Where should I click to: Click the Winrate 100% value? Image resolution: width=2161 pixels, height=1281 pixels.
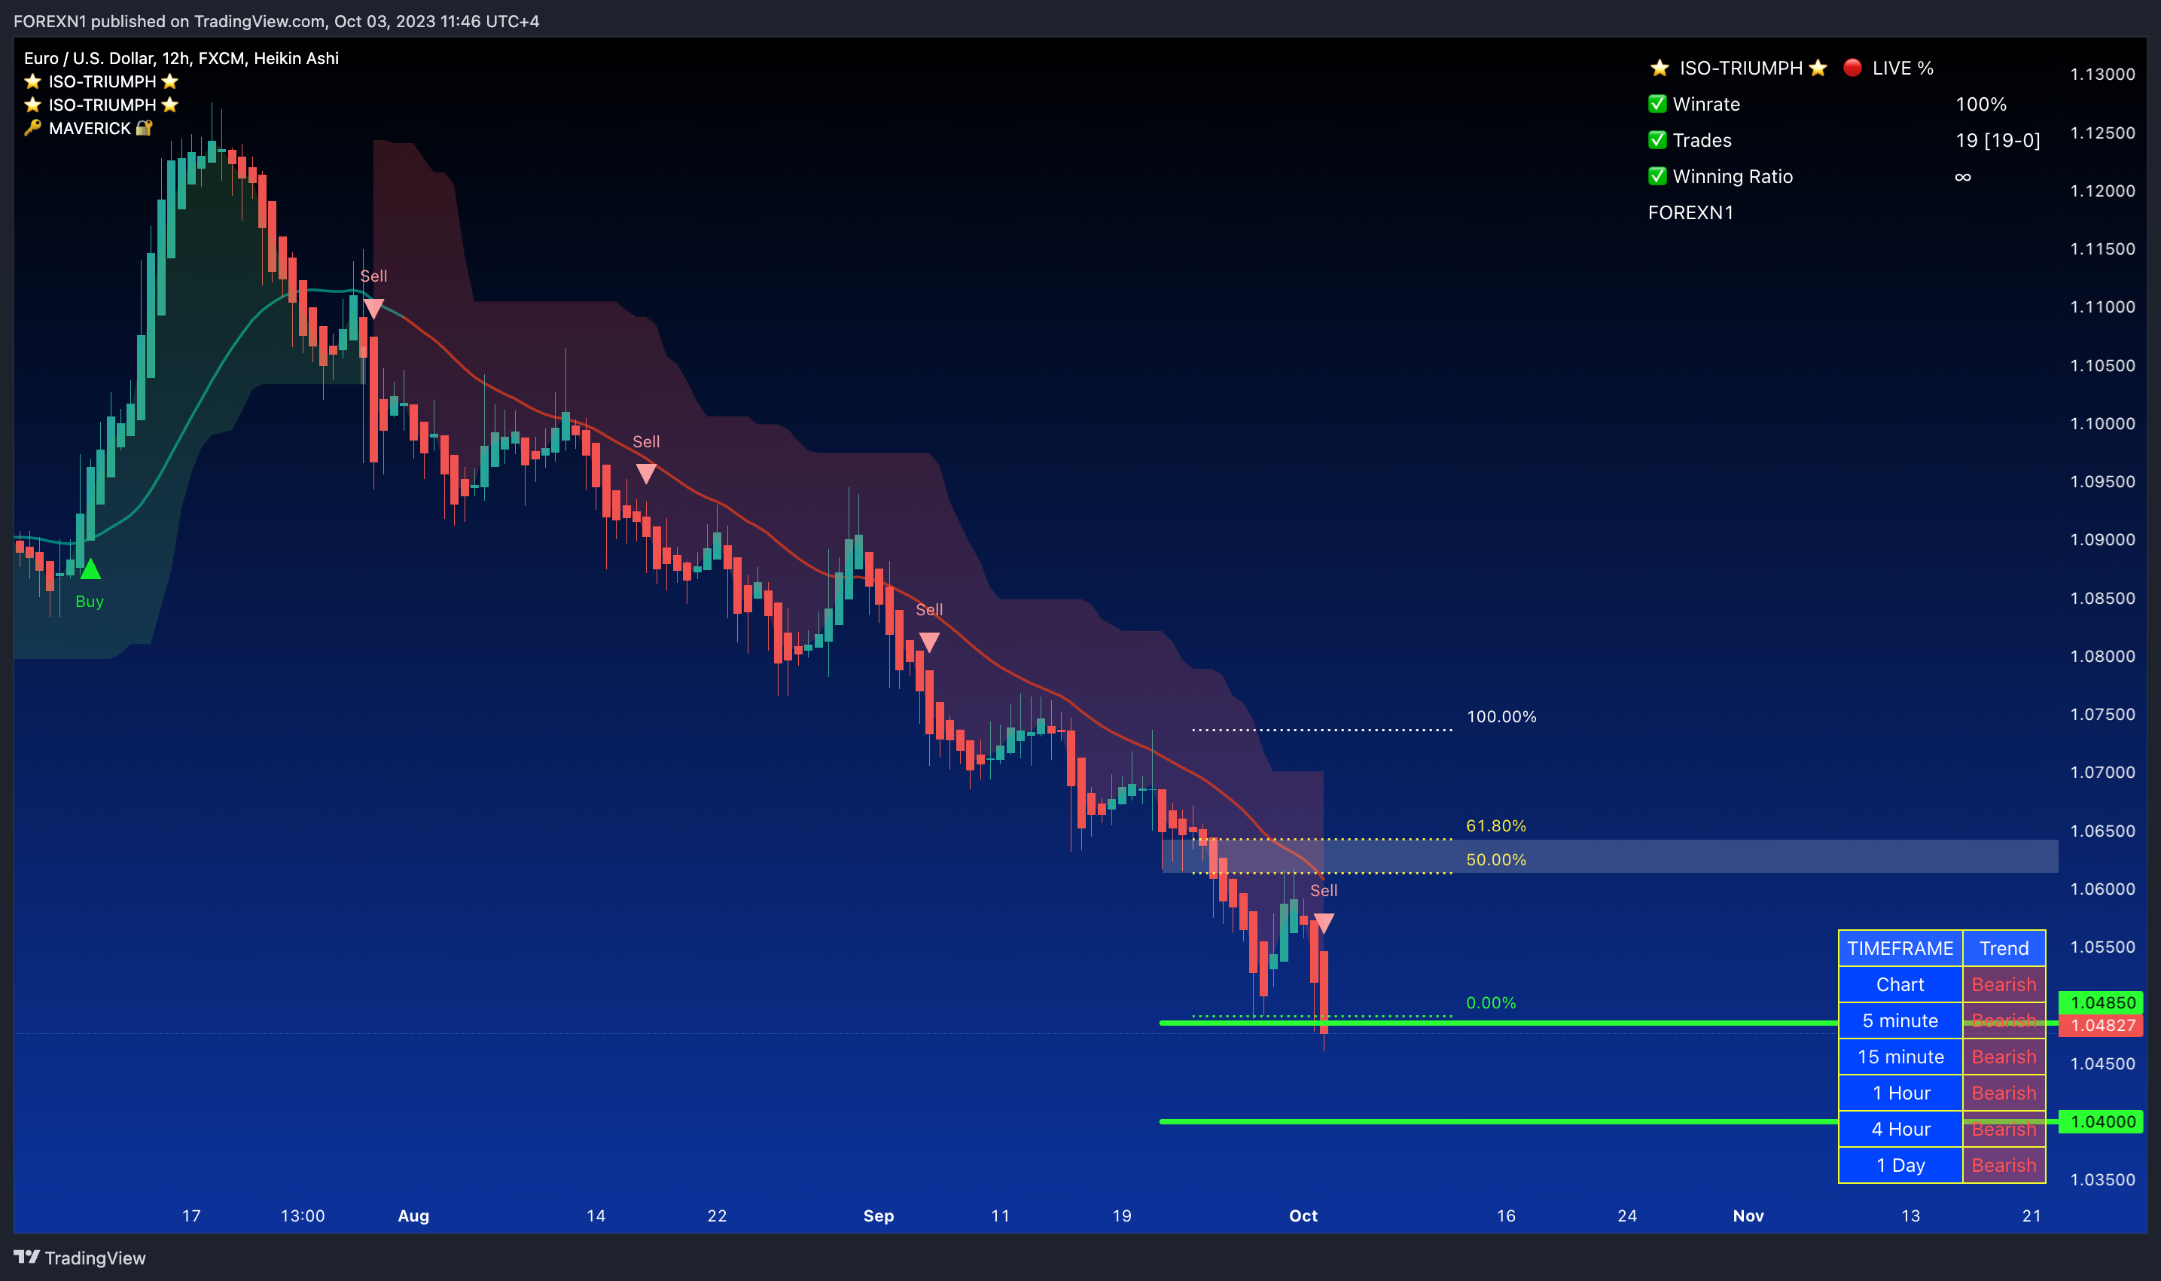1980,104
